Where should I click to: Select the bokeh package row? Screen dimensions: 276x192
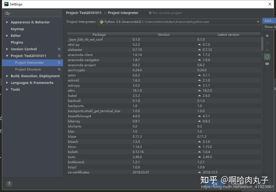click(164, 152)
